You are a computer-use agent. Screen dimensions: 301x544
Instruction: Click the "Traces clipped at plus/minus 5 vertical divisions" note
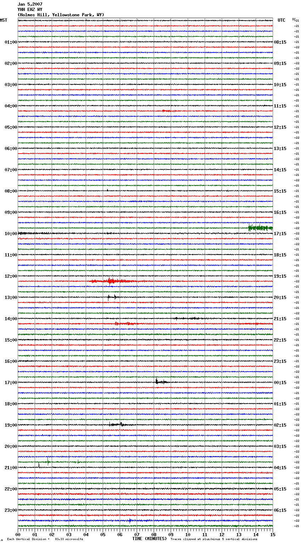coord(214,539)
